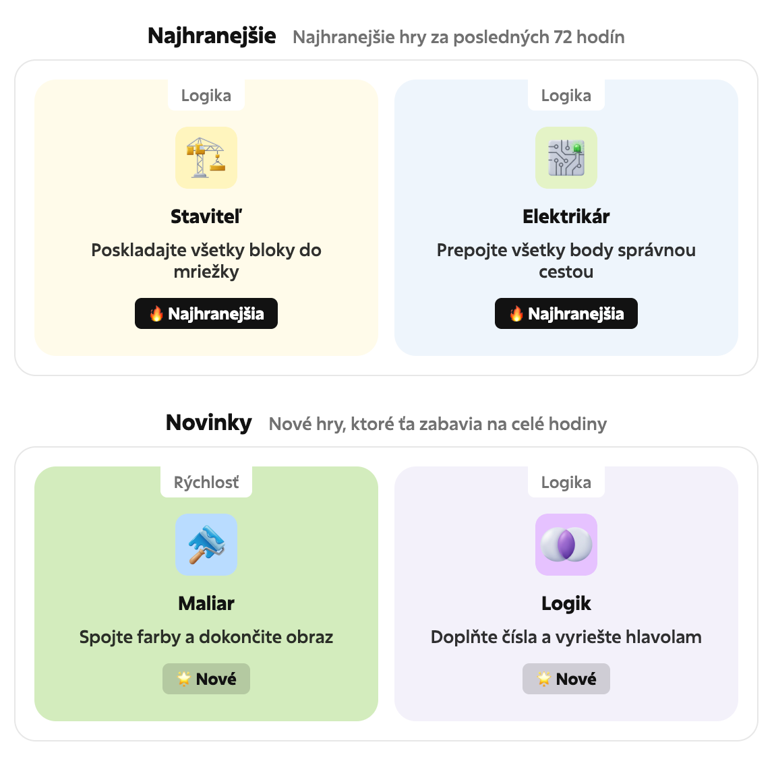Click the paint roller icon for Maliar
774x759 pixels.
[206, 545]
